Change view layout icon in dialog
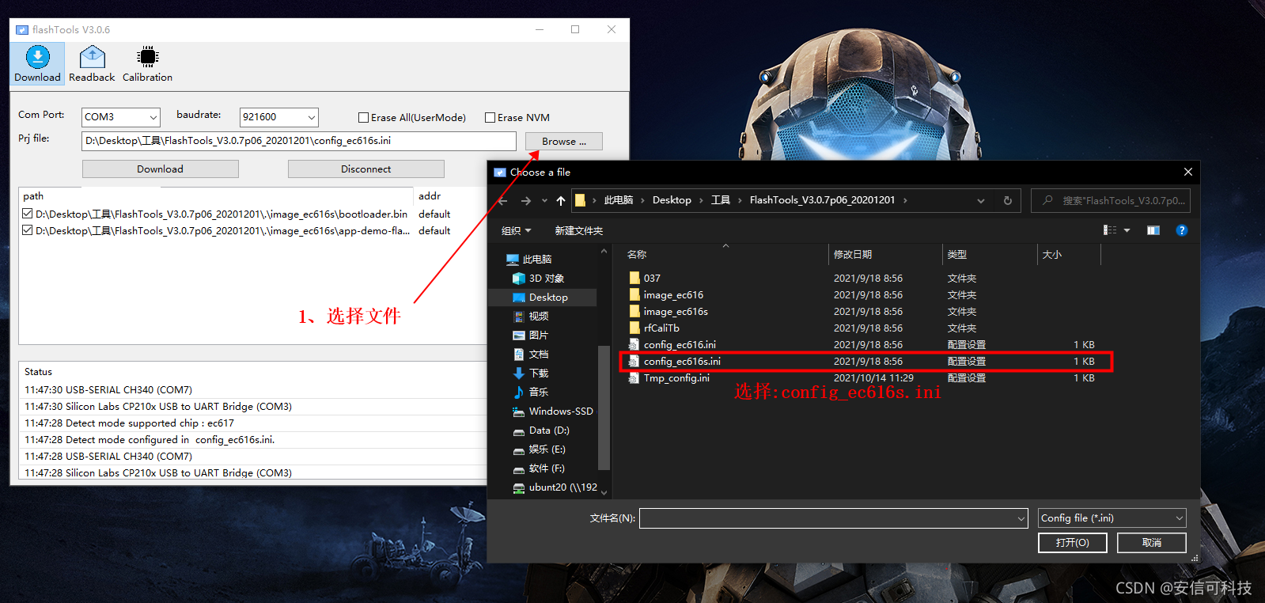Screen dimensions: 1265x603 point(1110,230)
